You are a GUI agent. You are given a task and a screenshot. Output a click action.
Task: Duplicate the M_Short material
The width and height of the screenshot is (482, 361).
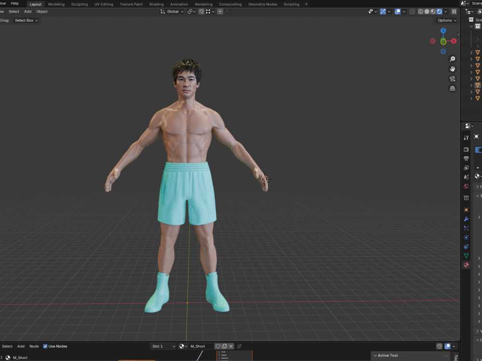click(x=225, y=346)
